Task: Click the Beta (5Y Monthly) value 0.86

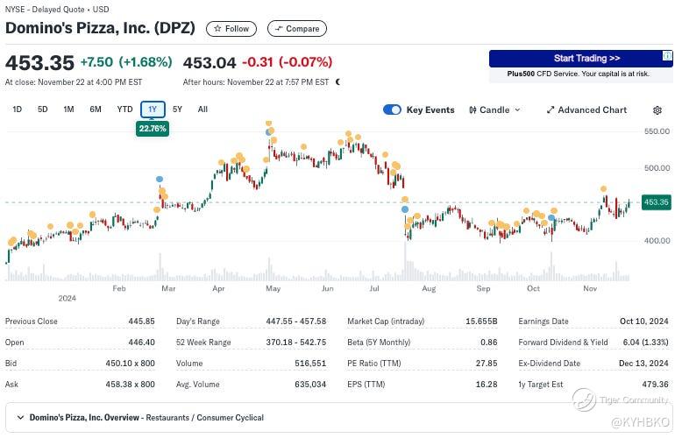Action: click(489, 342)
